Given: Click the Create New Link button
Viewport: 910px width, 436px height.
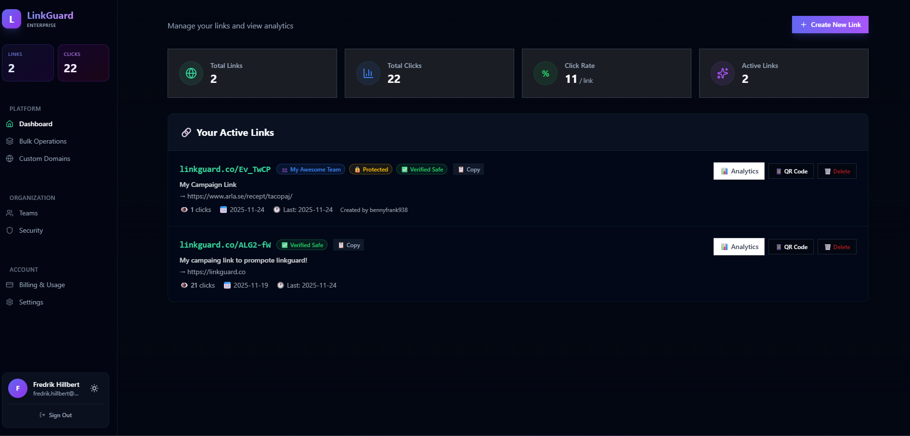Looking at the screenshot, I should pyautogui.click(x=830, y=24).
